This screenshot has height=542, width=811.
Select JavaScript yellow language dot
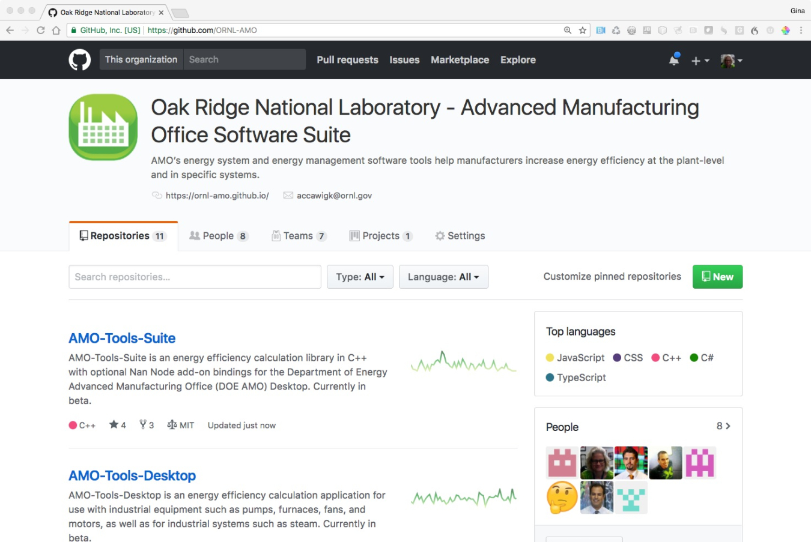pyautogui.click(x=550, y=358)
